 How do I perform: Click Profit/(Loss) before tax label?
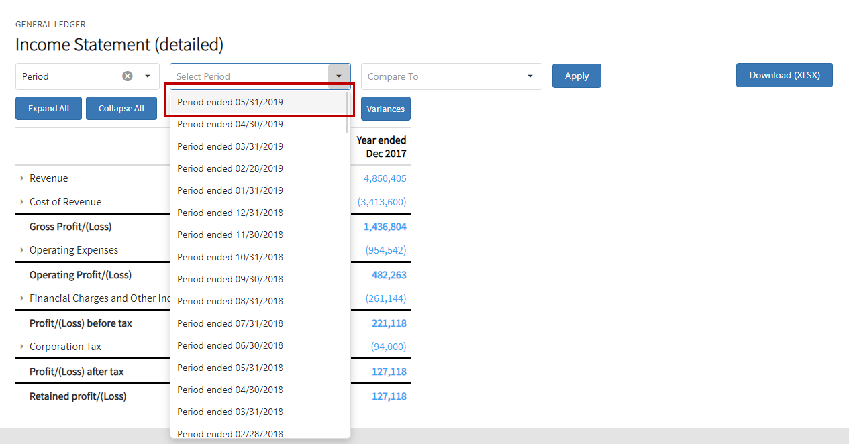tap(81, 323)
